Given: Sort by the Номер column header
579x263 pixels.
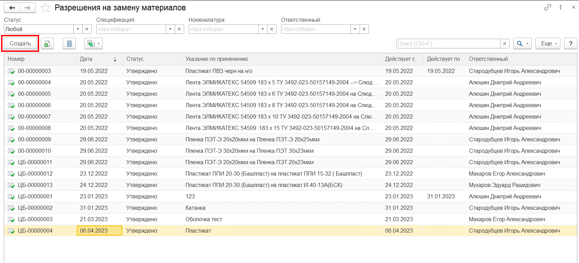Looking at the screenshot, I should click(40, 59).
